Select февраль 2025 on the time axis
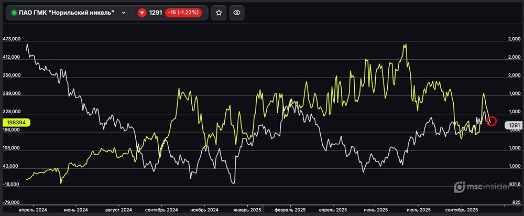This screenshot has width=524, height=216. coord(290,210)
